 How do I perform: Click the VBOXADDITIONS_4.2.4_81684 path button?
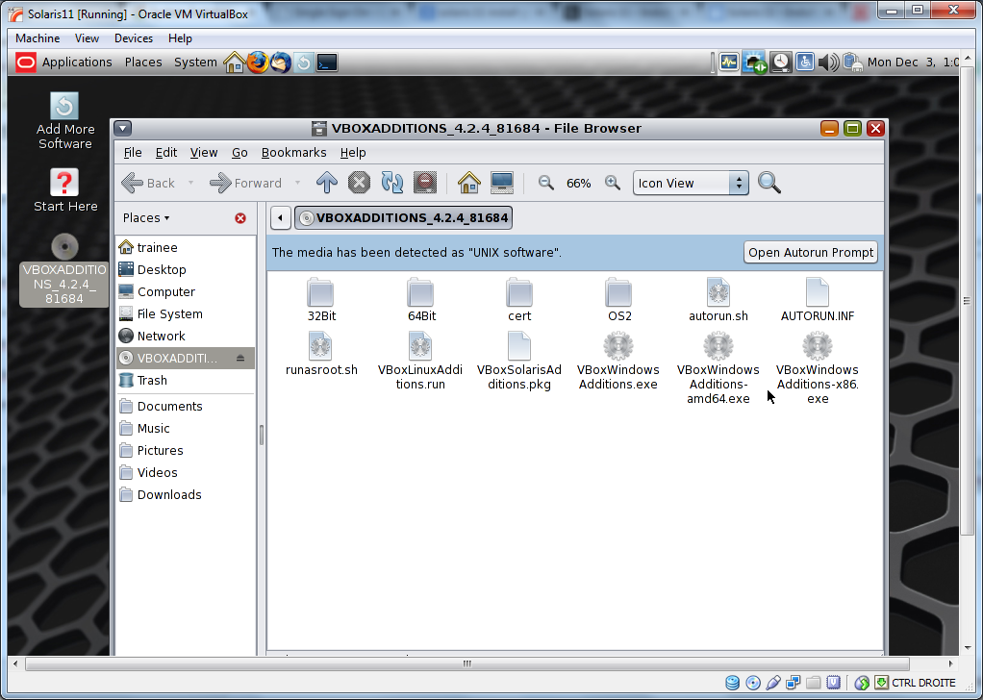404,218
